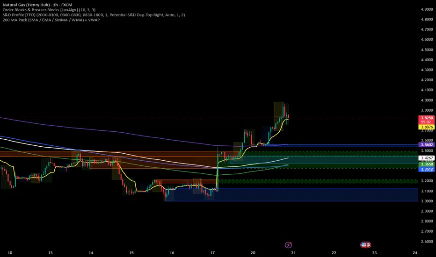Click the purple 3.5602 price label
436x257 pixels.
click(x=426, y=145)
